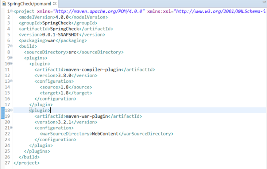Collapse the project element at line 1
Viewport: 267px width, 169px height.
pos(11,11)
